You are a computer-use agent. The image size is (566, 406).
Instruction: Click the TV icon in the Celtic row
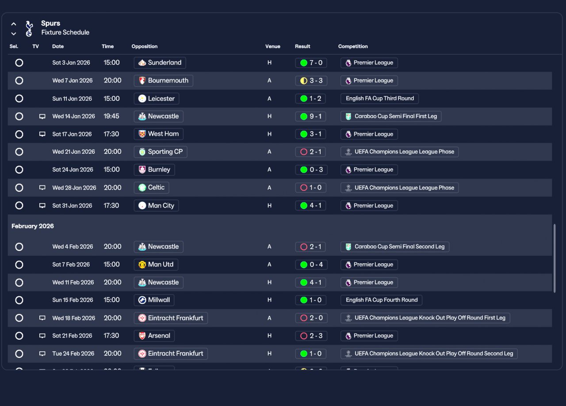click(42, 188)
